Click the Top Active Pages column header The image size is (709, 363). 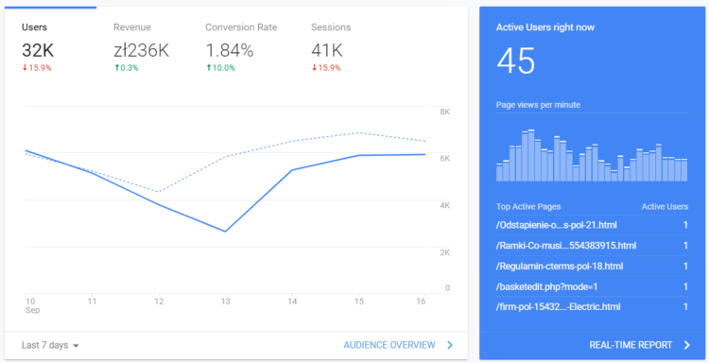(528, 207)
